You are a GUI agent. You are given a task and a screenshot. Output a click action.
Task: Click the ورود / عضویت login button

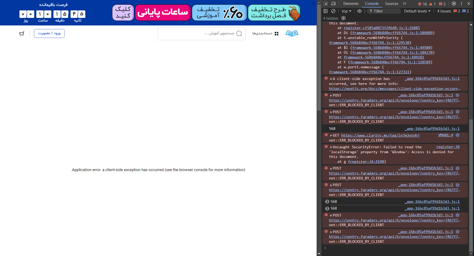(x=49, y=33)
